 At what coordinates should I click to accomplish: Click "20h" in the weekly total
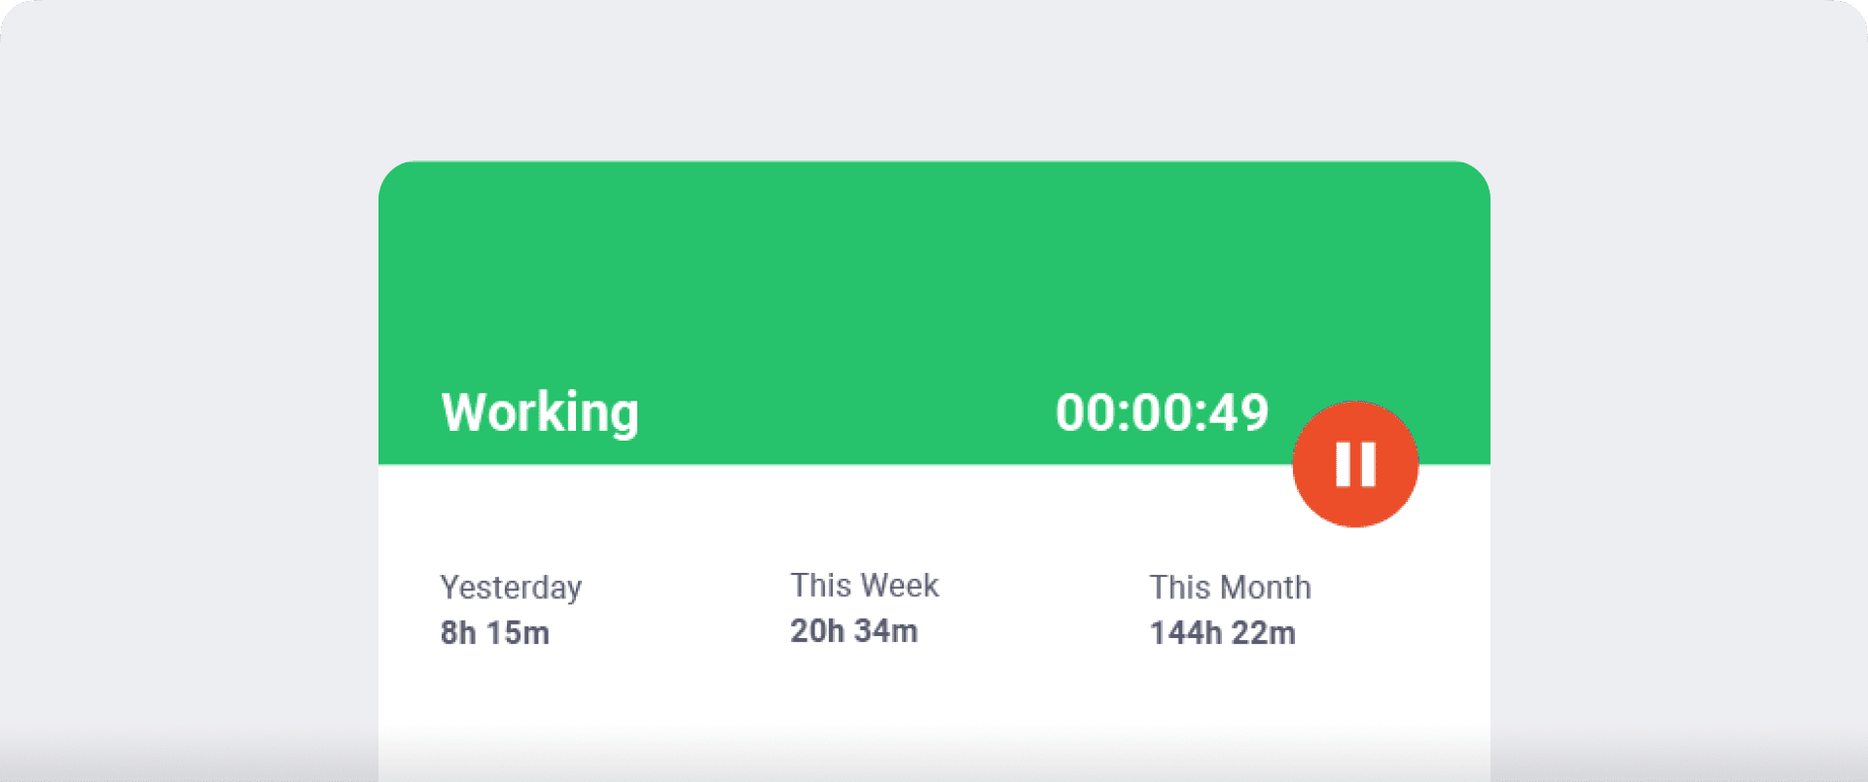click(816, 631)
